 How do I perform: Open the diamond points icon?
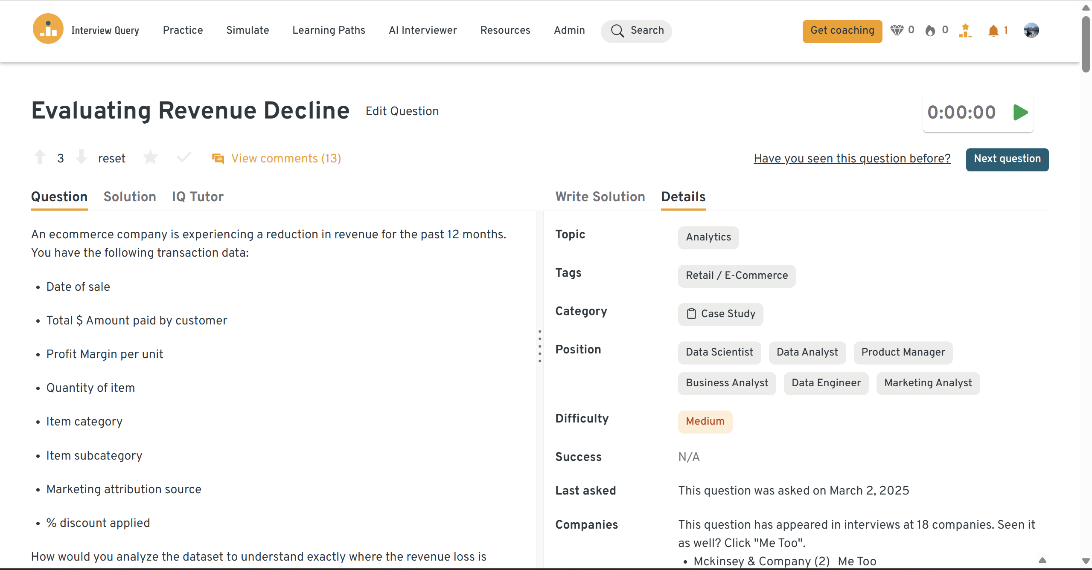point(897,30)
